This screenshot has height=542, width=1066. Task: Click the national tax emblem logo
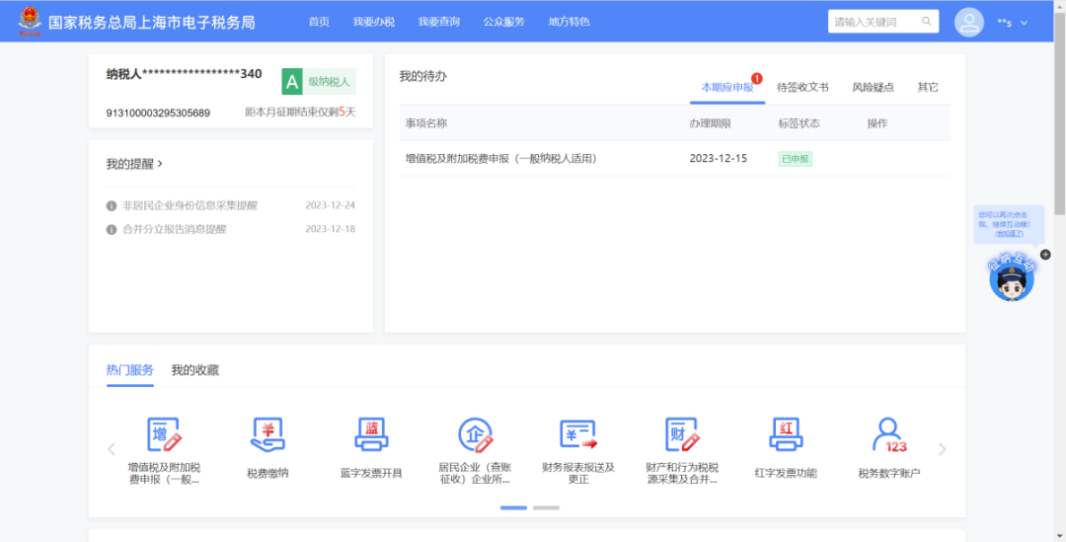click(x=30, y=21)
